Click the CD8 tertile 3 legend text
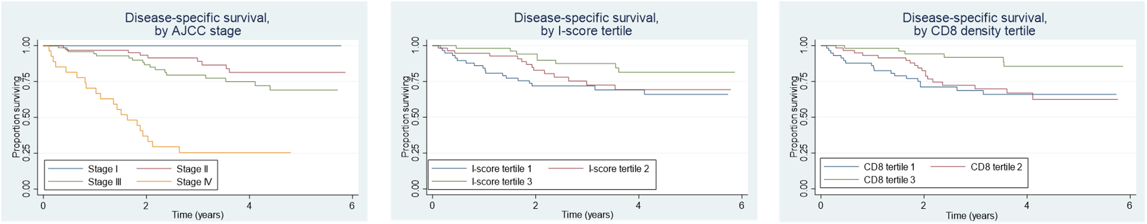 (x=889, y=180)
